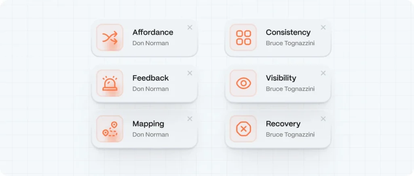Close the Feedback card
This screenshot has height=176, width=414.
coord(190,73)
